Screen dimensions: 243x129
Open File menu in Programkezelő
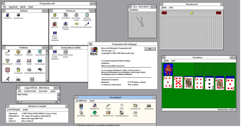click(5, 7)
